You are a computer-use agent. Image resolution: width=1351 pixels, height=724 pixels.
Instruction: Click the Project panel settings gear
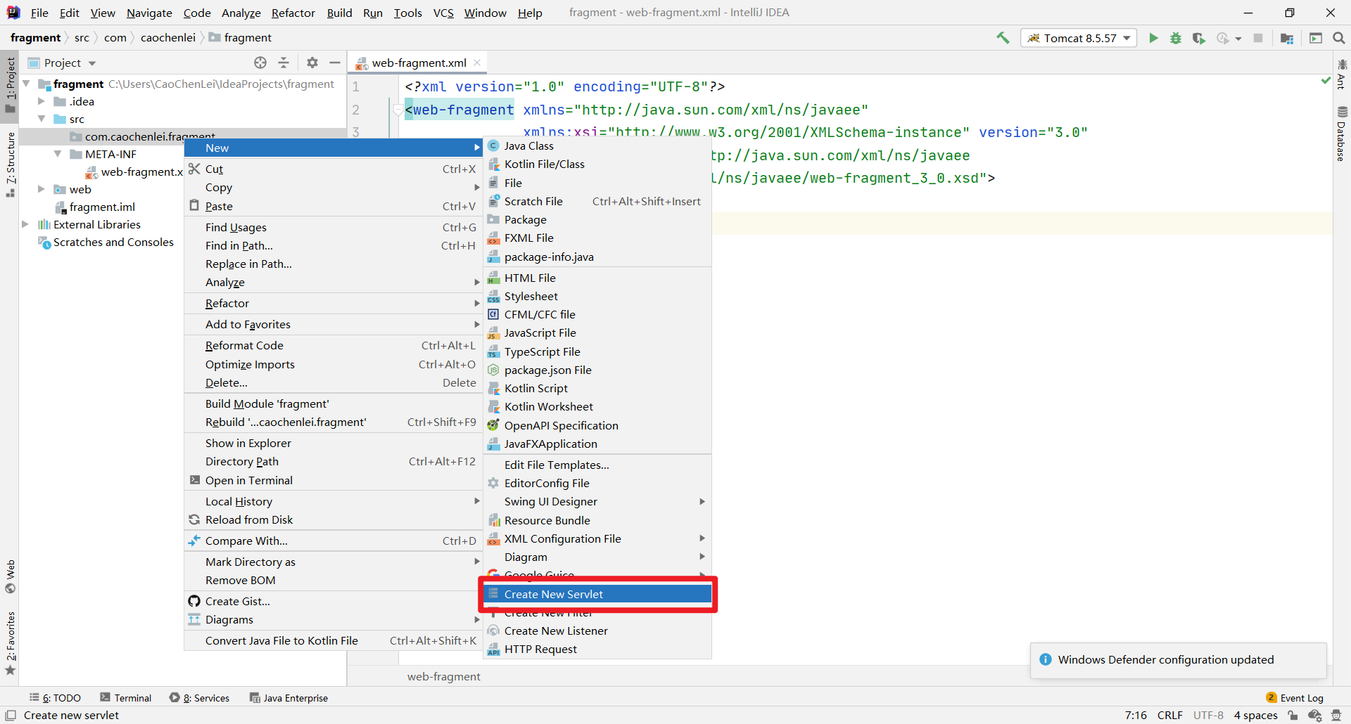coord(312,63)
